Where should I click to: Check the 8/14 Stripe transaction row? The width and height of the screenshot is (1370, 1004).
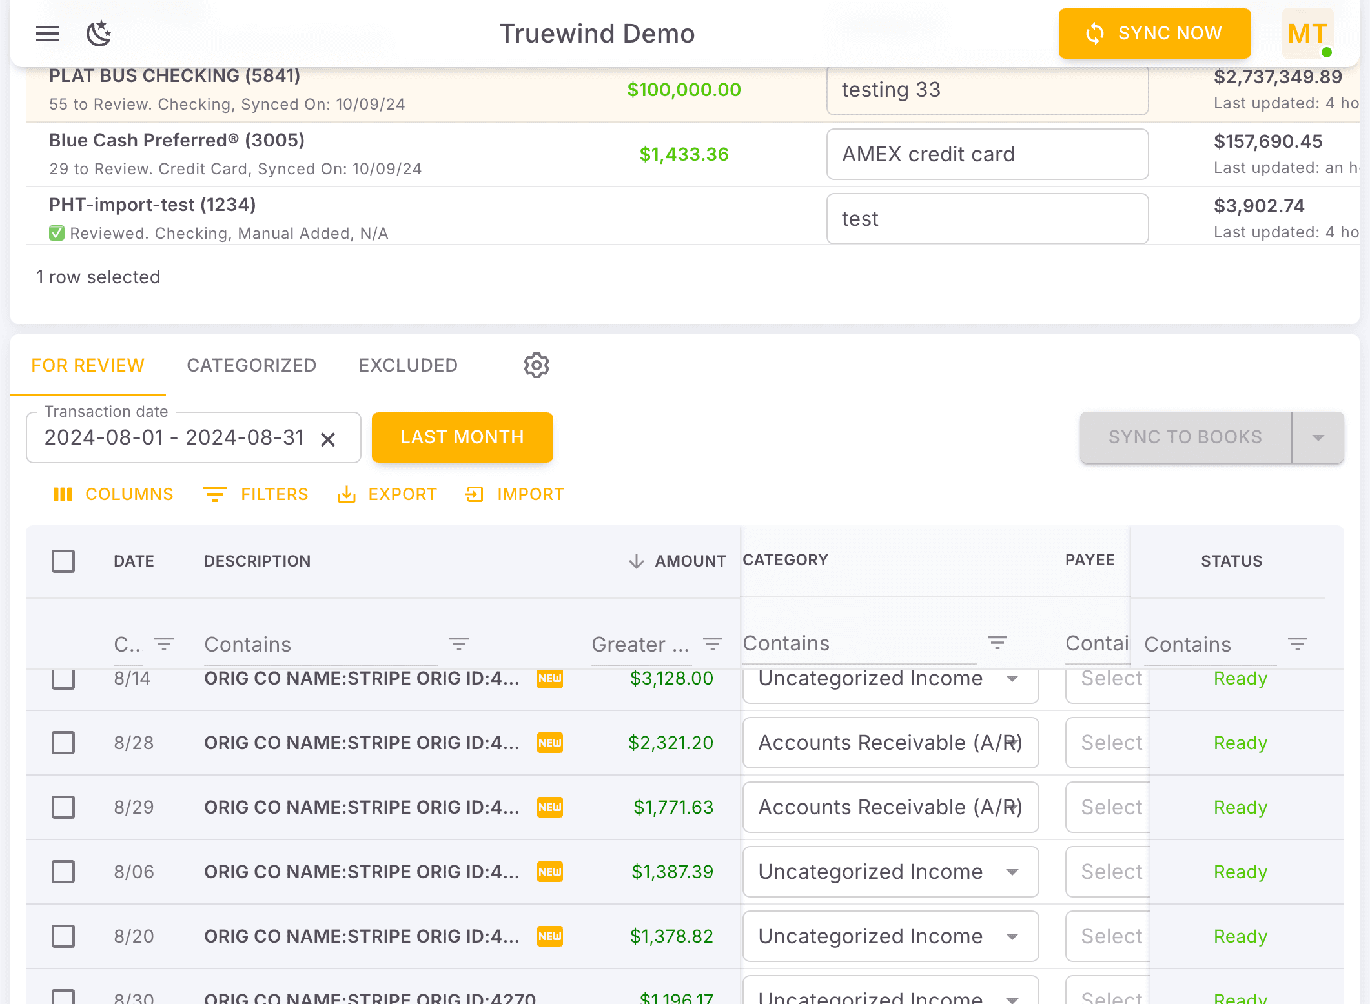tap(63, 678)
